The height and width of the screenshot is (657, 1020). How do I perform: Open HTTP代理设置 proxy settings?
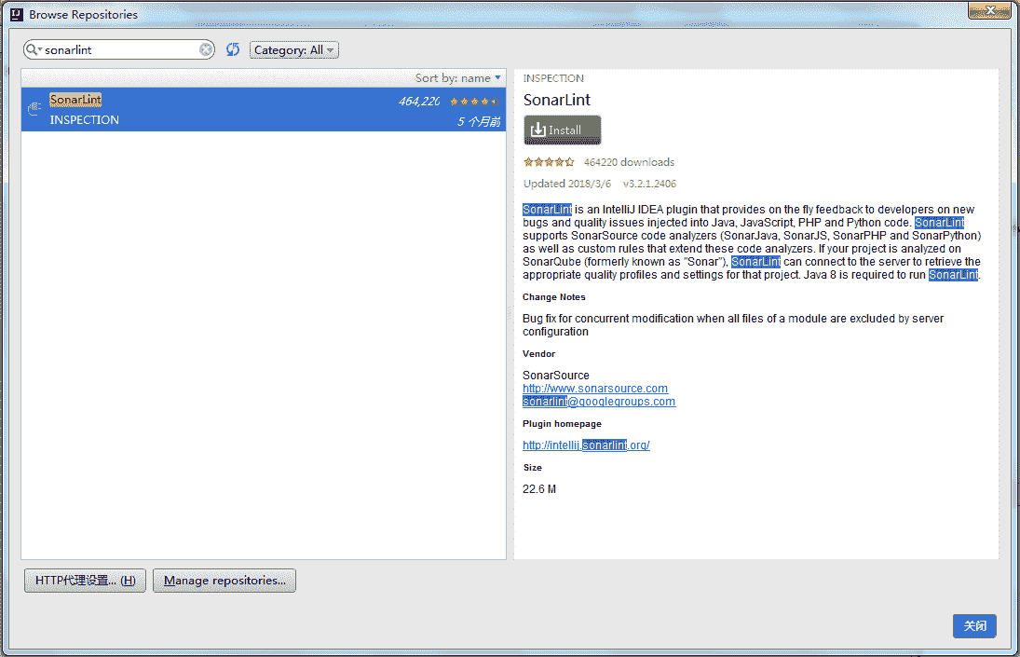pos(85,581)
